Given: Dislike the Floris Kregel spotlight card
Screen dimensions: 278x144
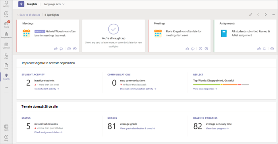Looking at the screenshot, I should tap(193, 49).
